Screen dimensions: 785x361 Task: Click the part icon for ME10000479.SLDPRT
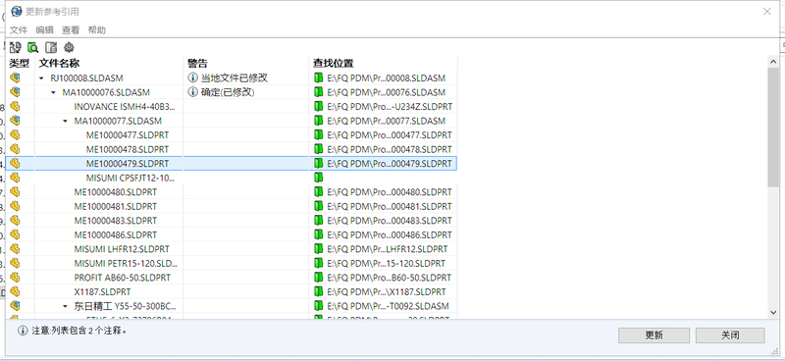coord(15,163)
